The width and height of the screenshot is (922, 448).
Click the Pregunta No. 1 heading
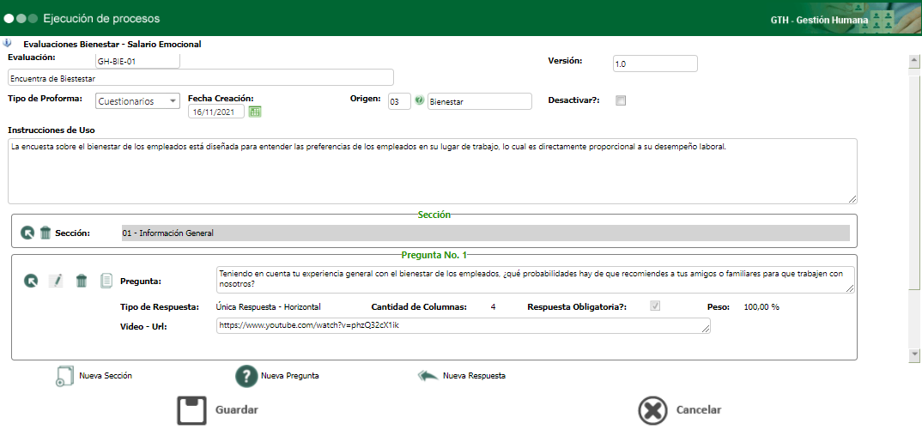[x=434, y=255]
